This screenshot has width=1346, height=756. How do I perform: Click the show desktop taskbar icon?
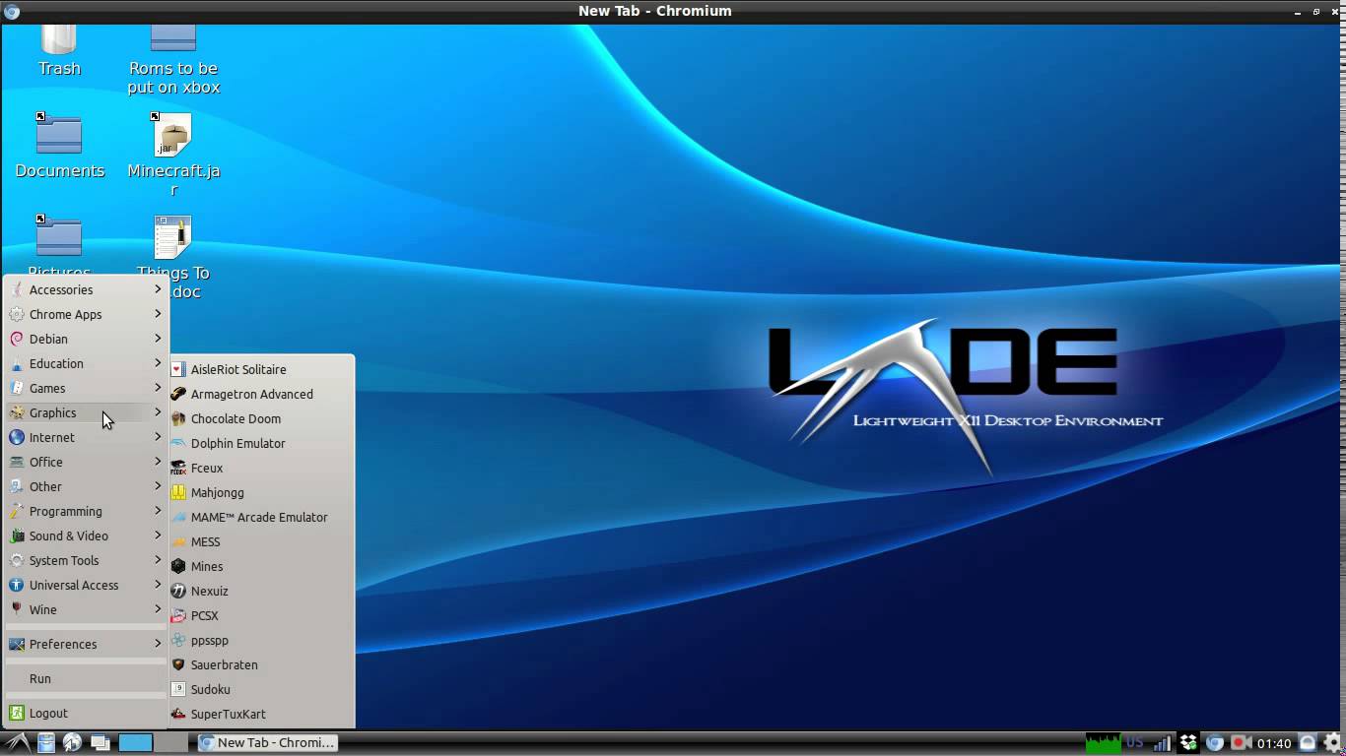(100, 743)
